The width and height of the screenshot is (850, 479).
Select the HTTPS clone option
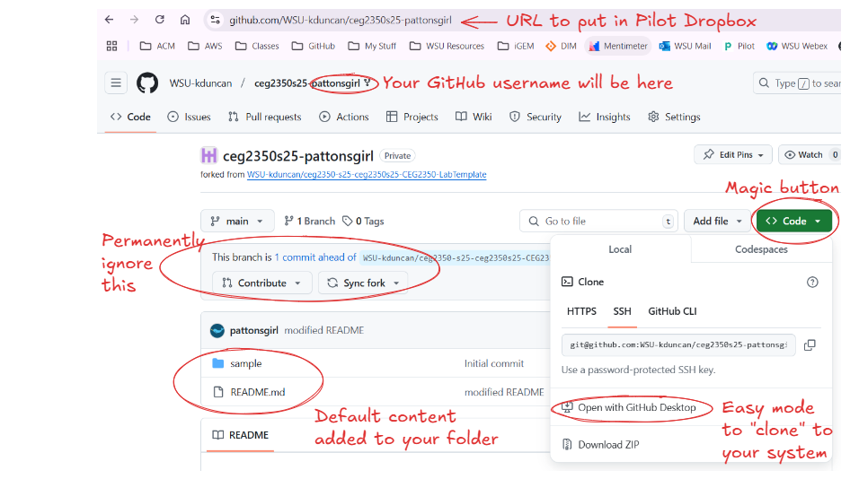click(x=581, y=311)
